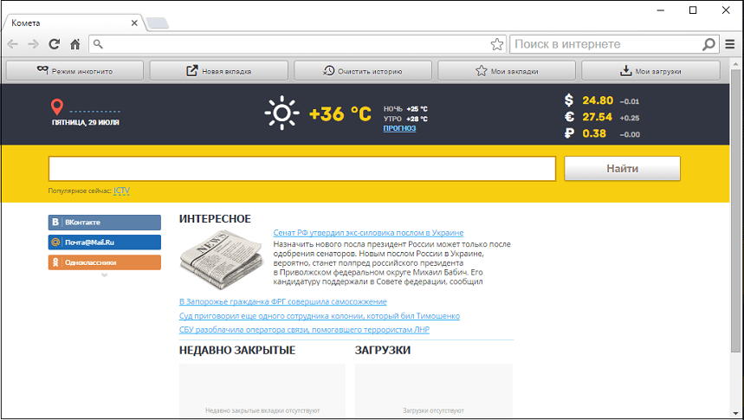The height and width of the screenshot is (420, 744).
Task: Click the browser back arrow
Action: (12, 44)
